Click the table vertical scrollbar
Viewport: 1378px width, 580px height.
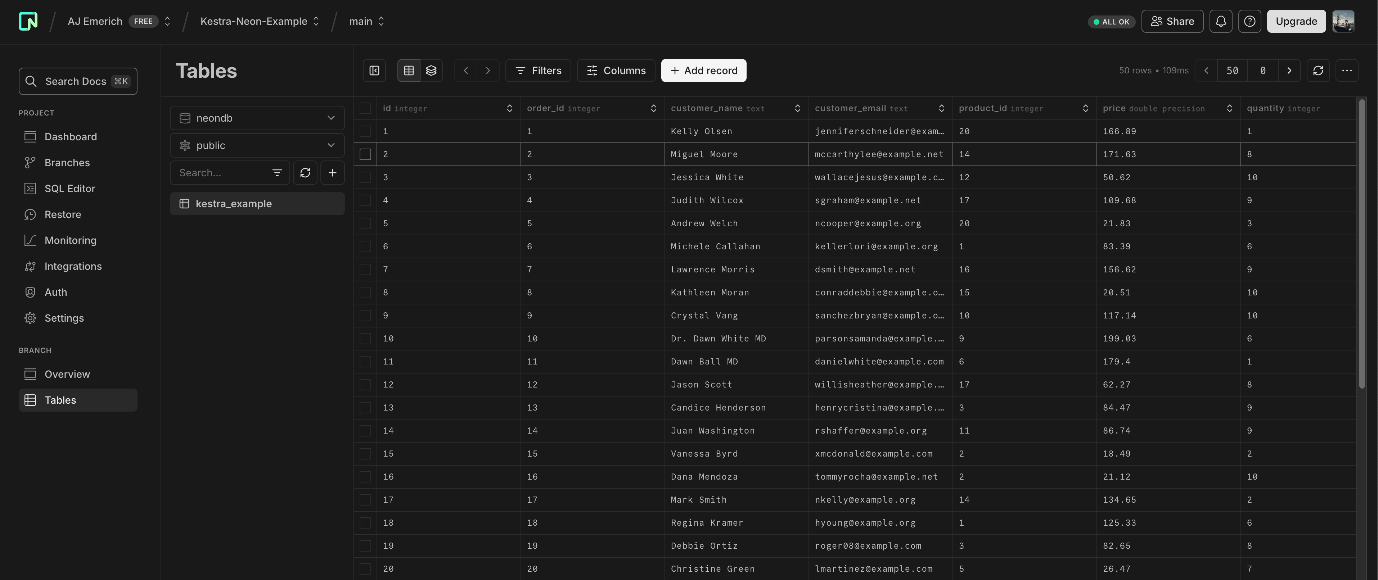coord(1362,243)
